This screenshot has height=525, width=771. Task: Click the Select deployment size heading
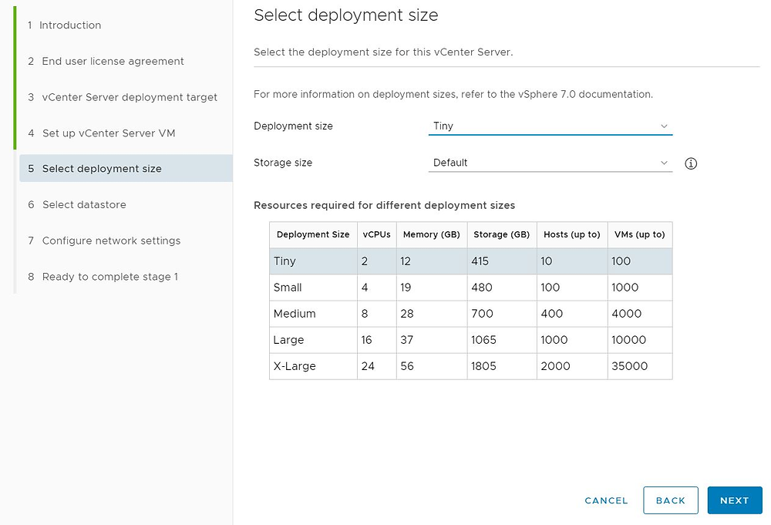coord(346,15)
